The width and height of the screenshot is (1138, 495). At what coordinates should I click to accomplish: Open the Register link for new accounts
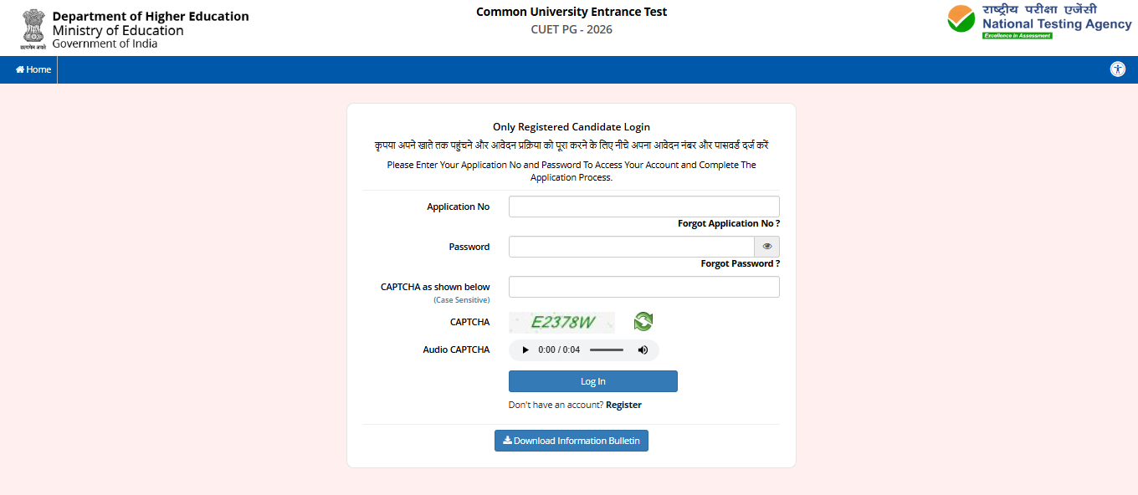coord(623,405)
